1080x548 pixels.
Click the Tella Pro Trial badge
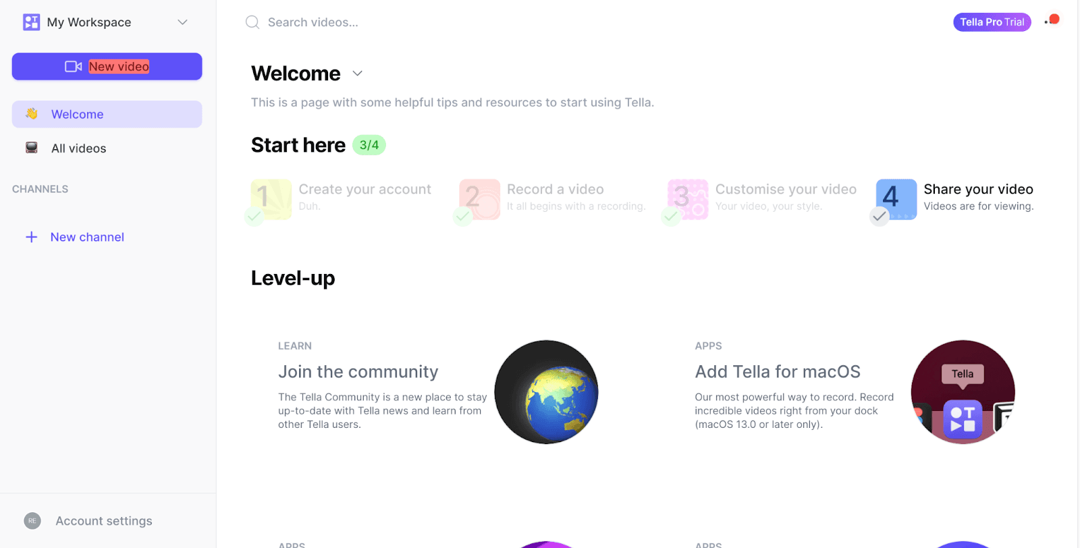(992, 22)
